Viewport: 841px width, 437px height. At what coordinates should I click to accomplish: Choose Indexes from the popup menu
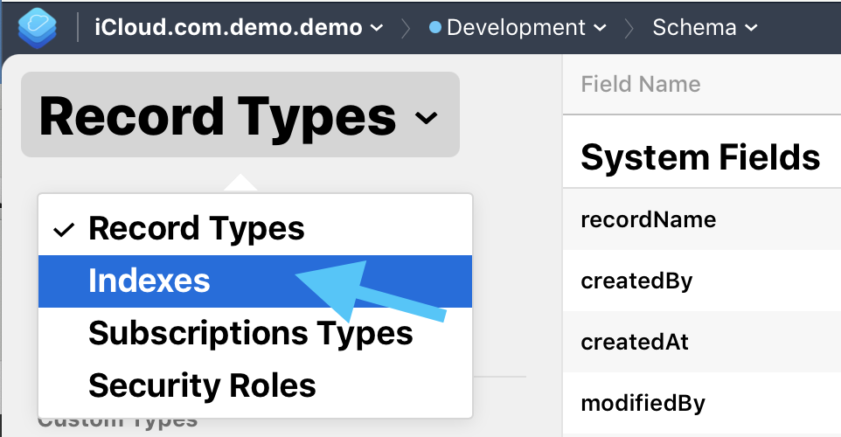point(255,281)
